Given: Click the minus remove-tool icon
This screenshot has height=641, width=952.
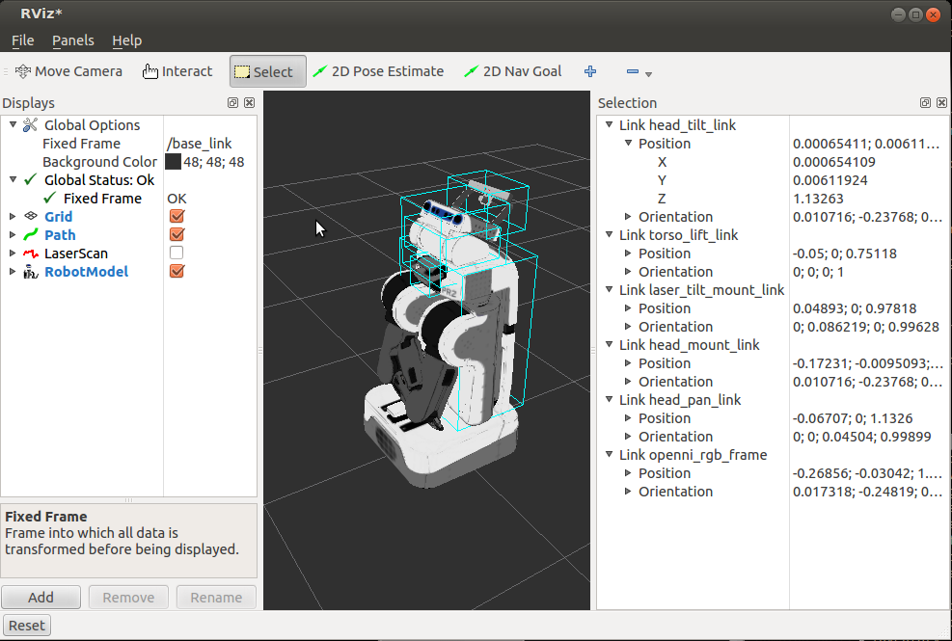Looking at the screenshot, I should (633, 71).
